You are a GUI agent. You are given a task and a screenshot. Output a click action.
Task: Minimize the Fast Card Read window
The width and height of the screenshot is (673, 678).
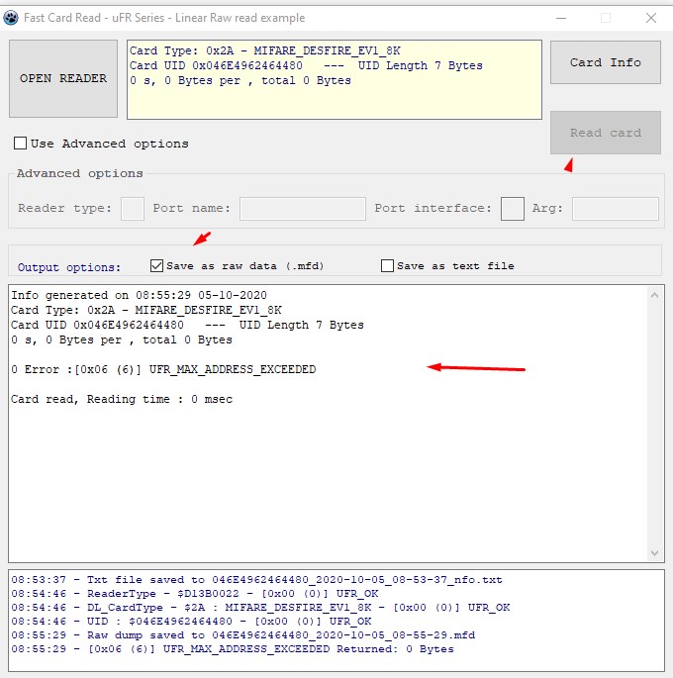click(561, 18)
